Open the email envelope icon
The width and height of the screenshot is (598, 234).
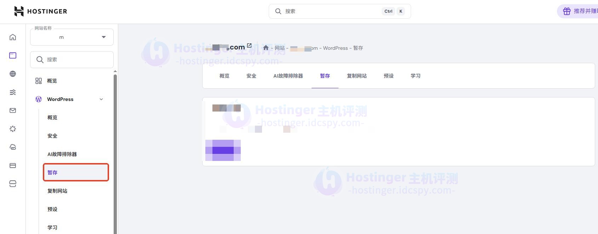point(13,110)
